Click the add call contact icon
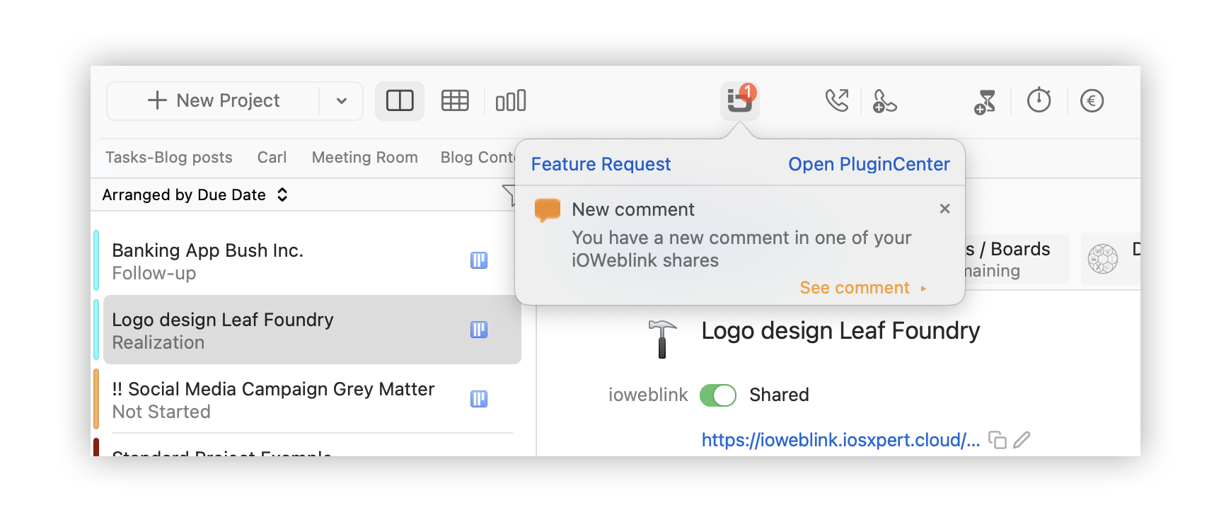Viewport: 1231px width, 522px height. pos(884,100)
